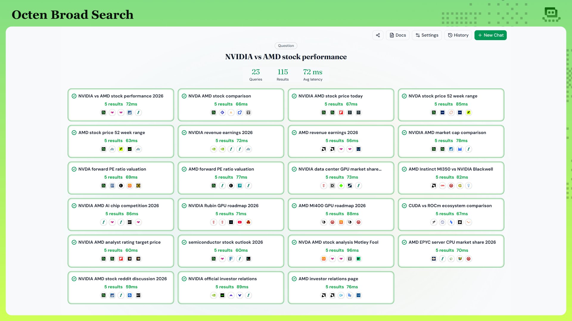Click the 23 Queries statistic
Viewport: 572px width, 321px height.
(x=256, y=75)
